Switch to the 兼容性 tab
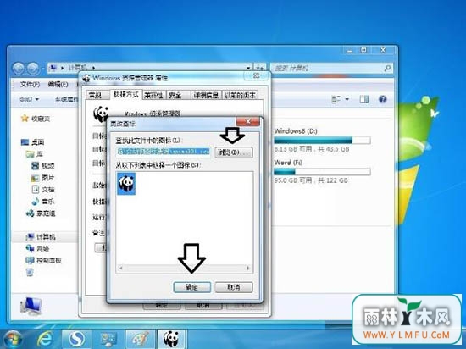This screenshot has width=466, height=349. point(153,95)
